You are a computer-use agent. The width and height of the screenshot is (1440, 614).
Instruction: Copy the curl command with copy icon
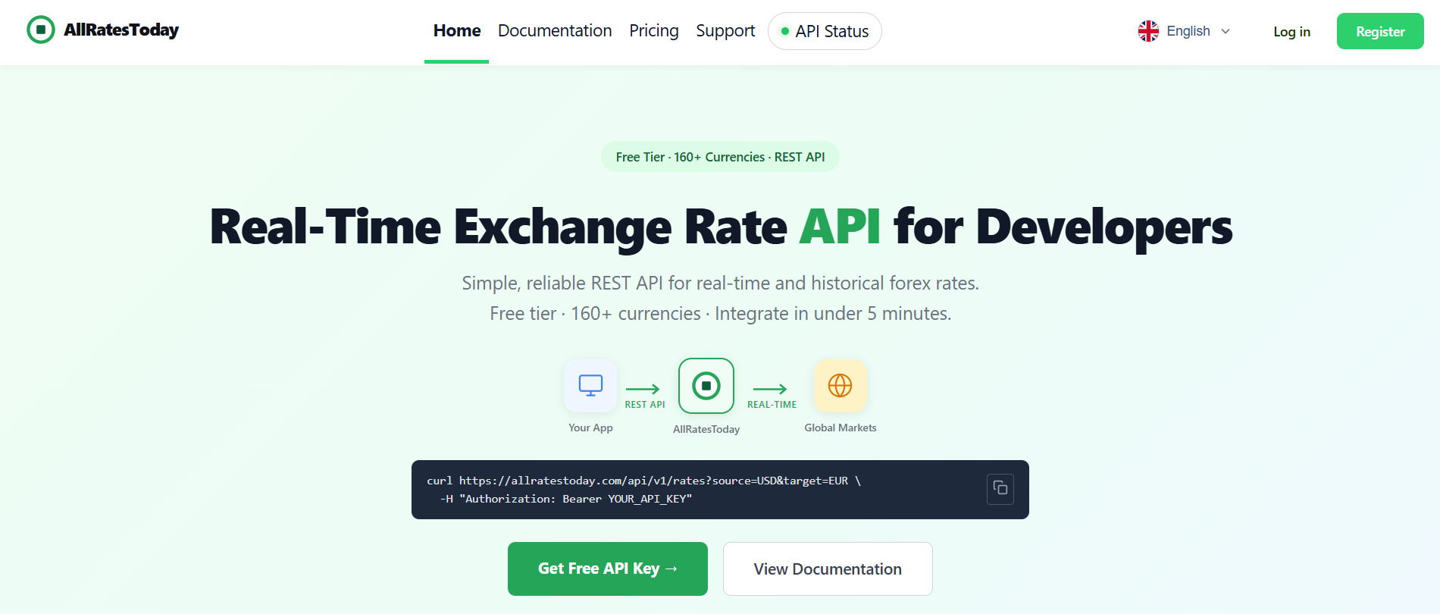(x=1000, y=488)
